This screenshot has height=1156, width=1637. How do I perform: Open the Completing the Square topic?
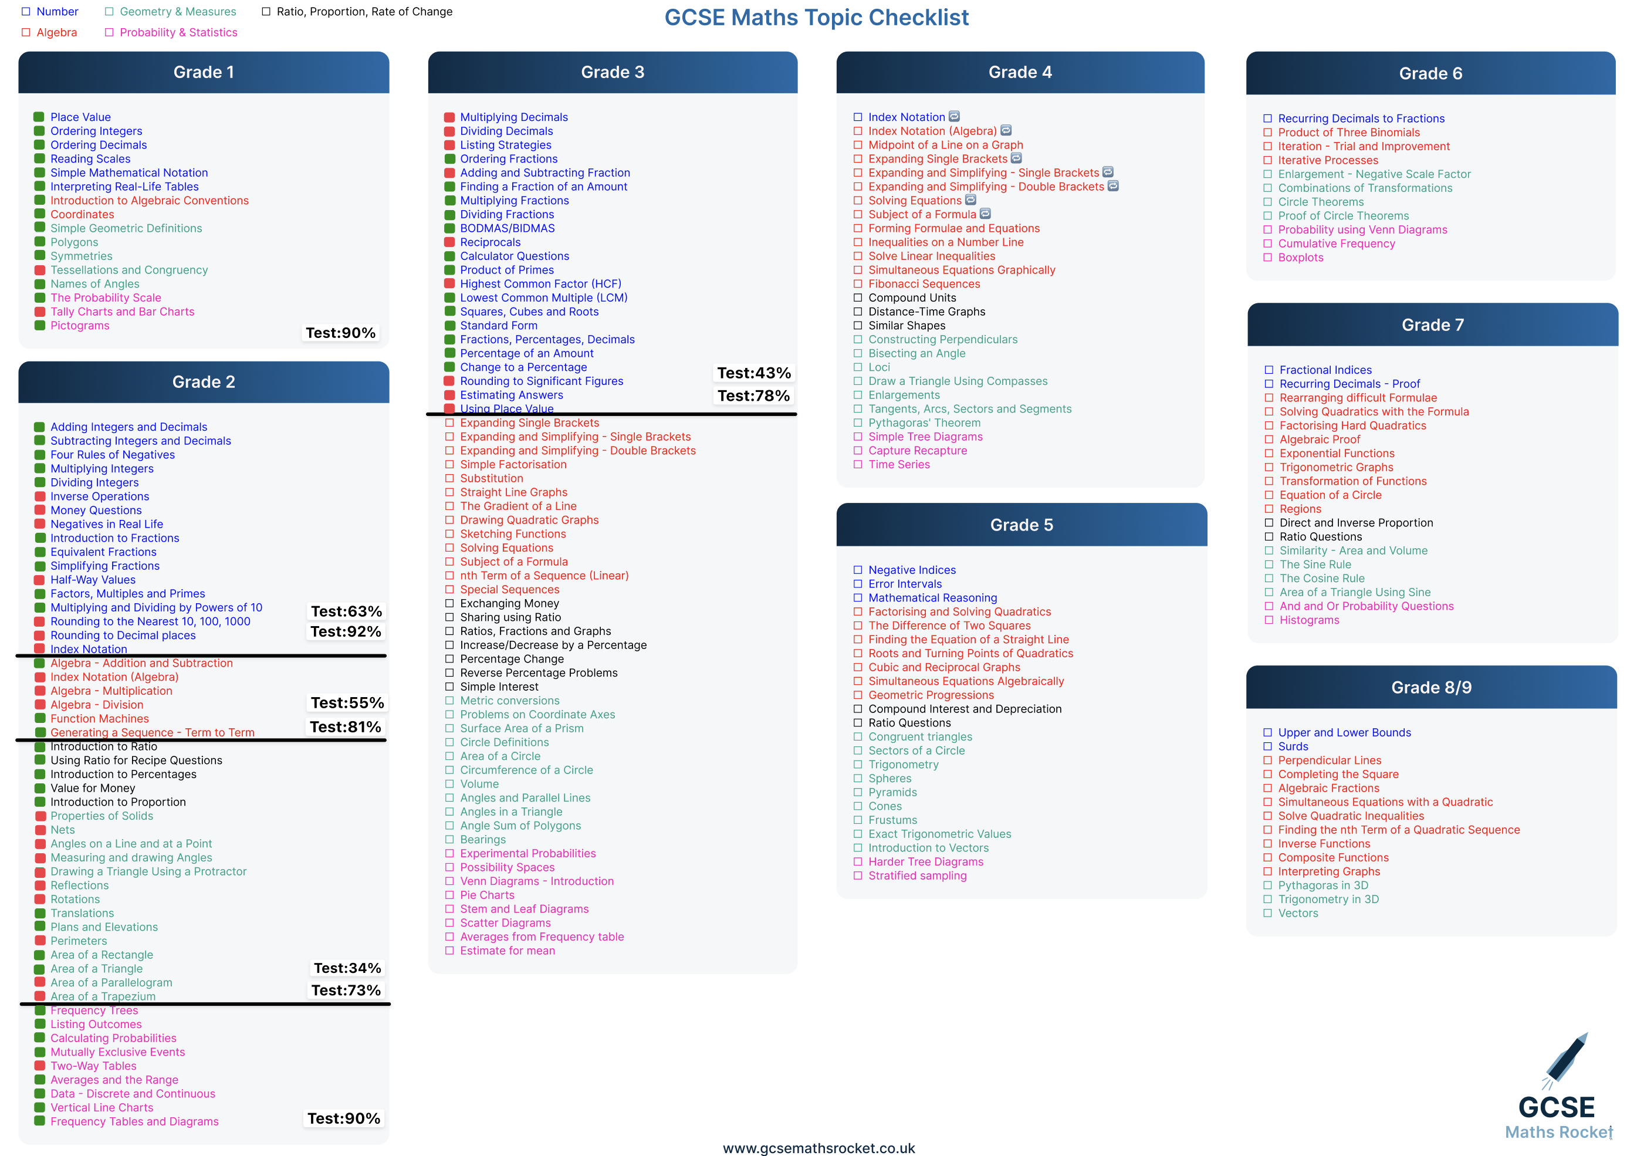1338,775
